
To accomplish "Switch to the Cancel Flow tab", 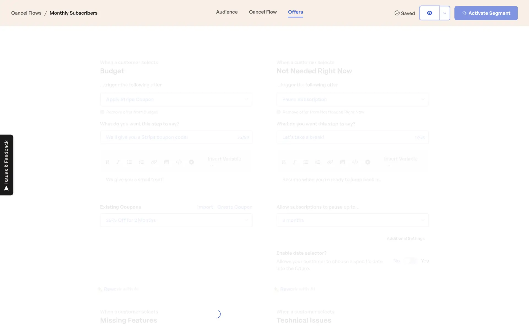I will 263,12.
